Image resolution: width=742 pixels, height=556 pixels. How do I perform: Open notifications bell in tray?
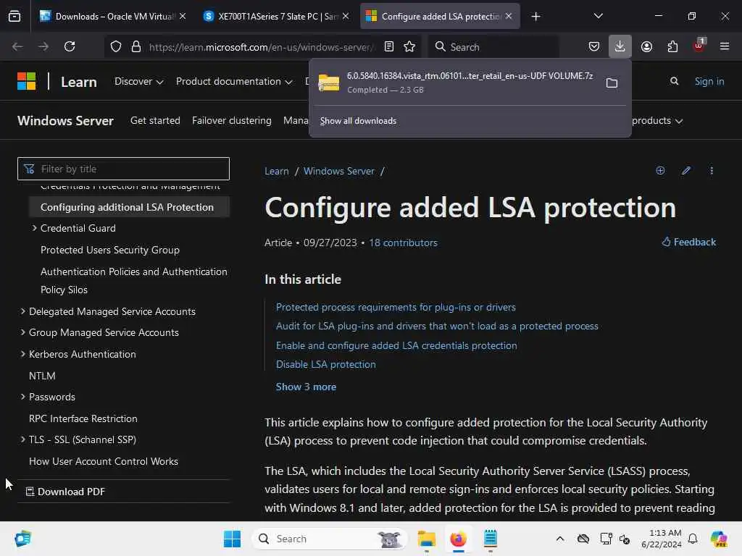(693, 539)
